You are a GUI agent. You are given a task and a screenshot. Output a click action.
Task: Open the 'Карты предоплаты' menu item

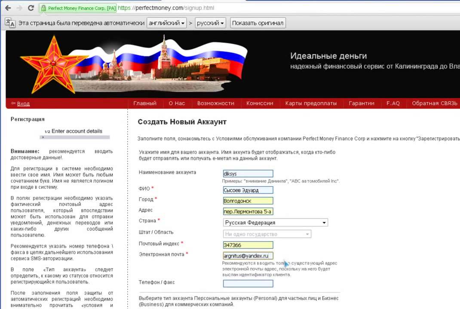pos(311,103)
